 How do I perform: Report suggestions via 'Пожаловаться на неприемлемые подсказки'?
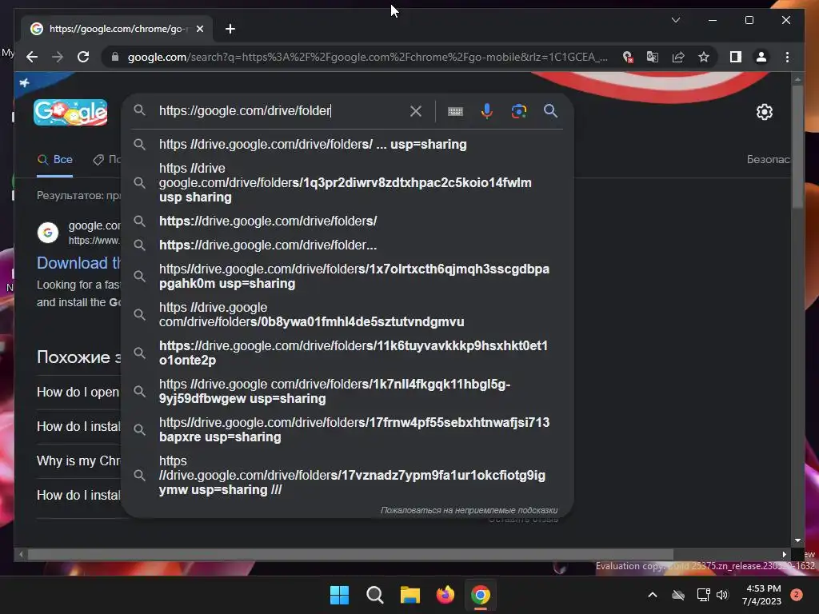click(x=469, y=510)
